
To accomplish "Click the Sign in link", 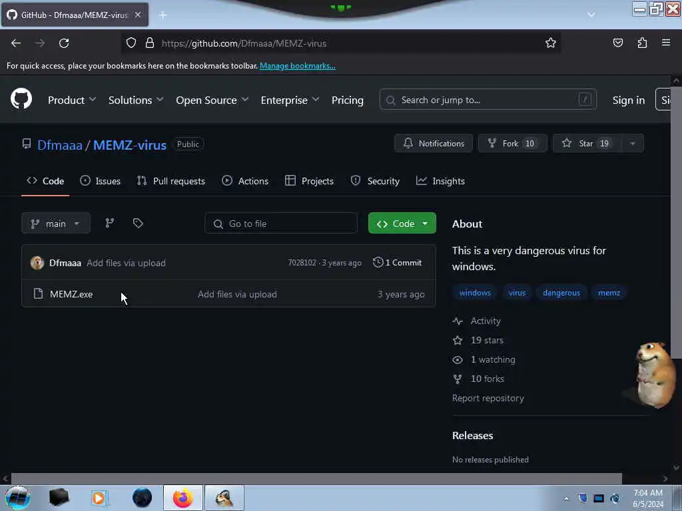I will pos(629,100).
